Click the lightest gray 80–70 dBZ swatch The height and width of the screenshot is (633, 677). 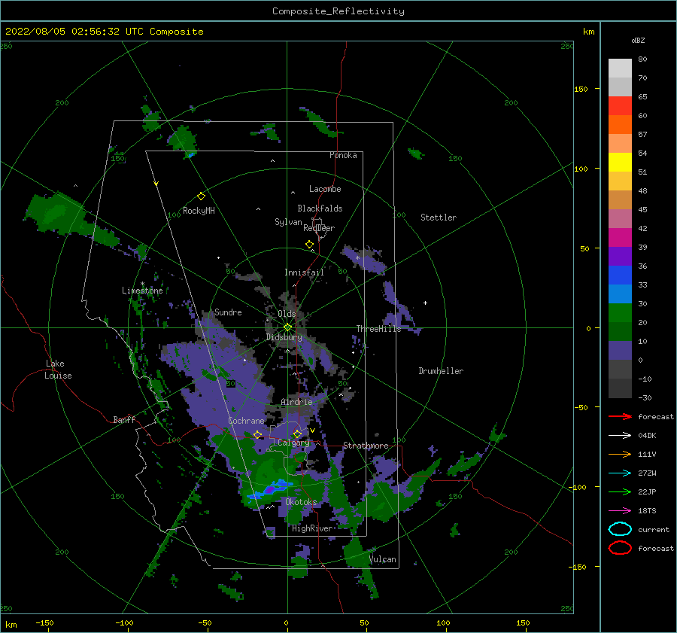(x=620, y=68)
